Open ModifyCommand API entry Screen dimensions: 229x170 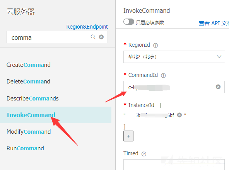click(29, 132)
